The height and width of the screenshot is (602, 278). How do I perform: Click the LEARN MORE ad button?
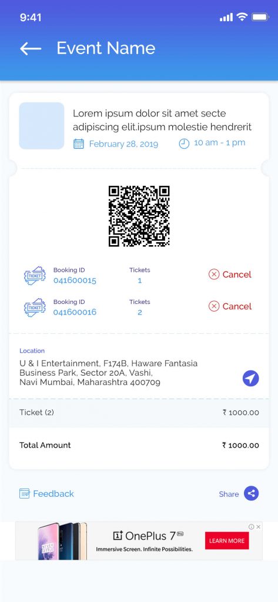227,541
